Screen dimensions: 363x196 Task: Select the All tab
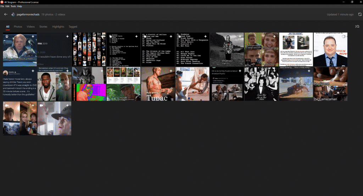click(8, 27)
